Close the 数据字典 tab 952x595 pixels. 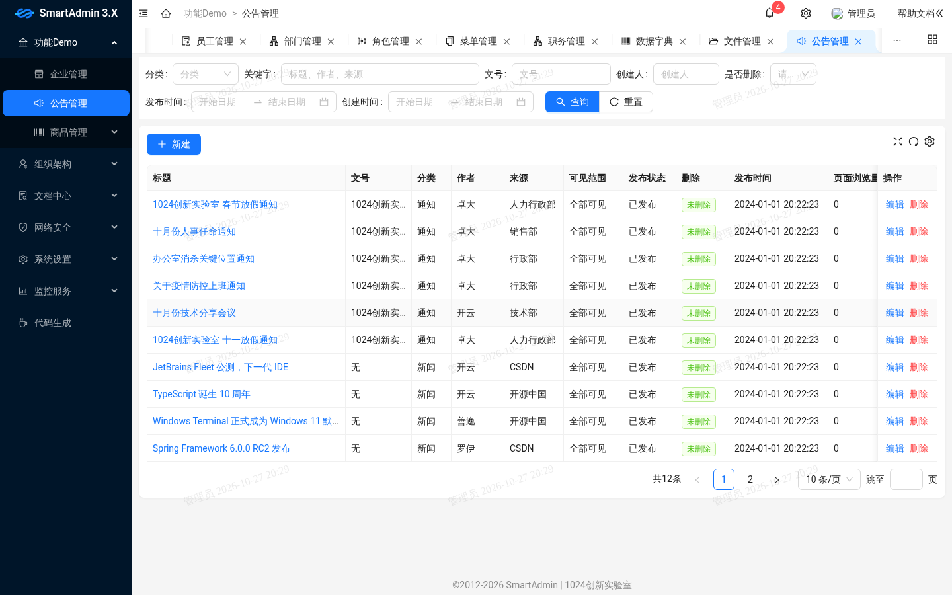point(683,42)
